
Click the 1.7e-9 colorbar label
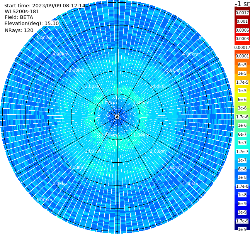(242, 221)
